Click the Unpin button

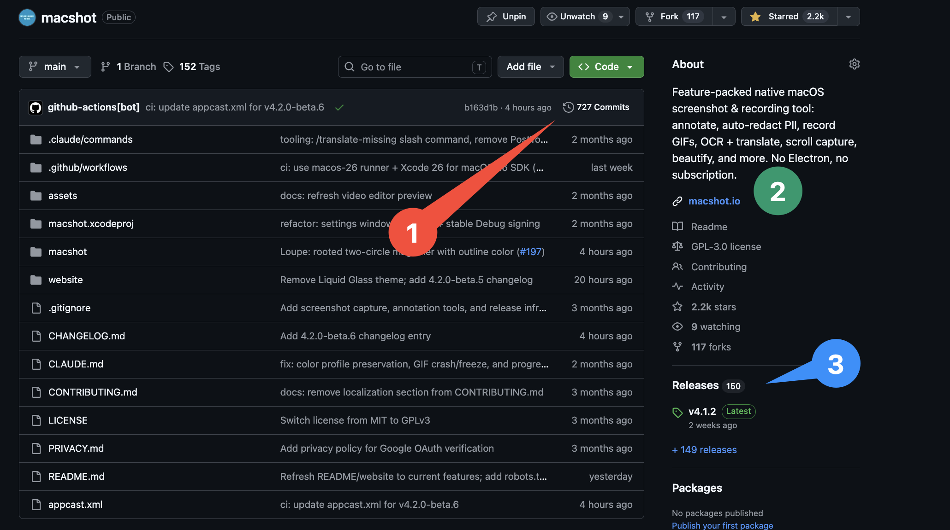click(506, 17)
